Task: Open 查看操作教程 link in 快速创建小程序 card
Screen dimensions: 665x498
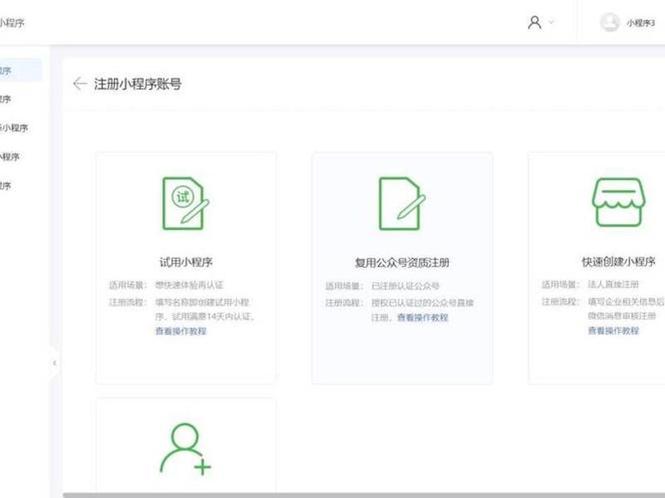Action: pyautogui.click(x=613, y=330)
